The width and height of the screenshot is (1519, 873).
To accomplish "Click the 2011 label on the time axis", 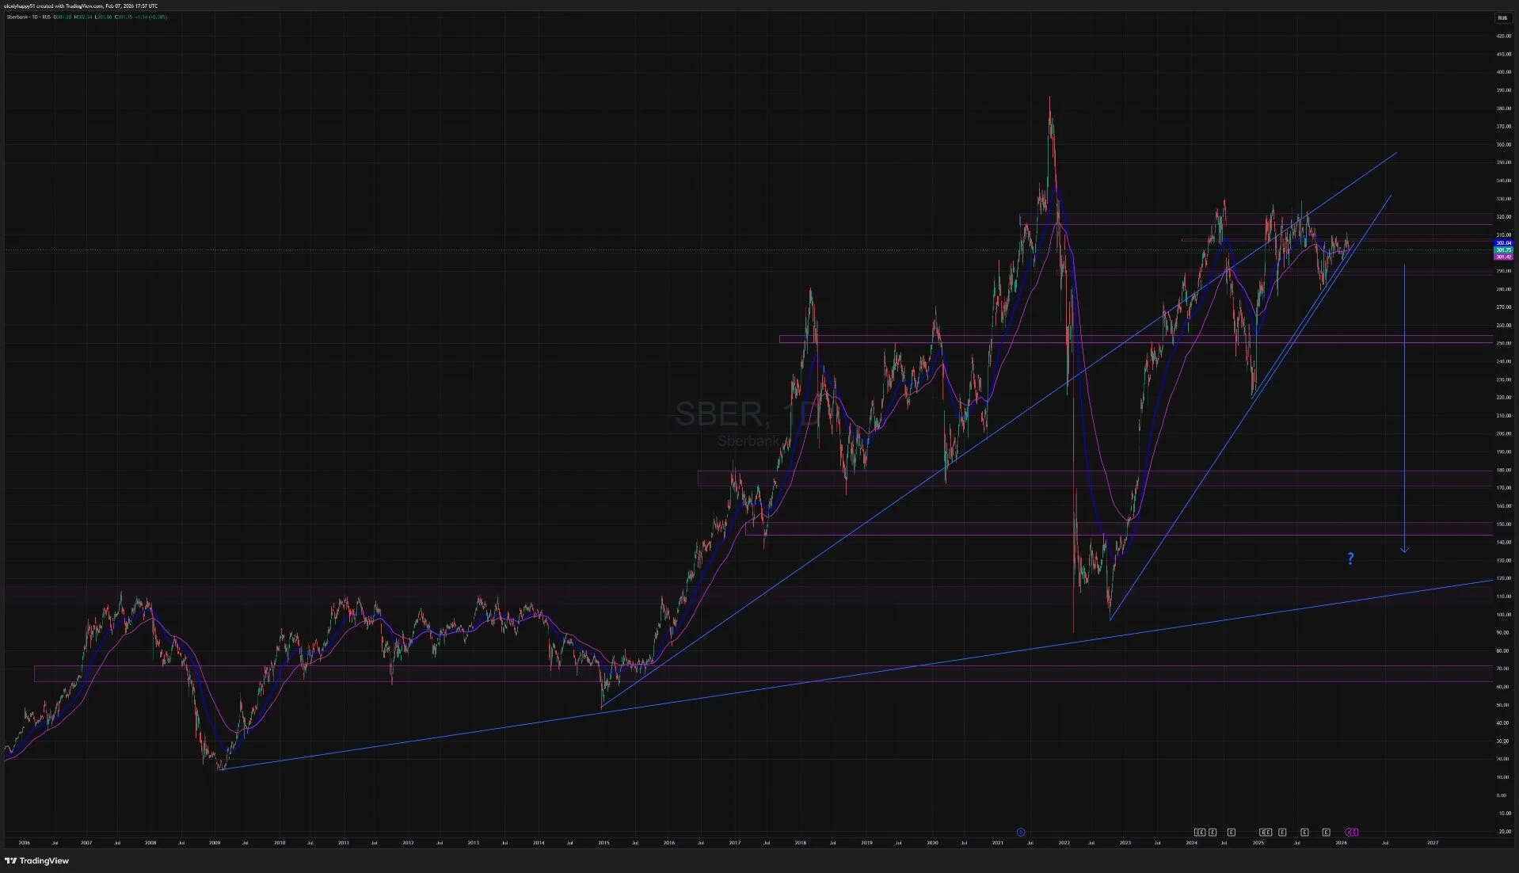I will (344, 843).
